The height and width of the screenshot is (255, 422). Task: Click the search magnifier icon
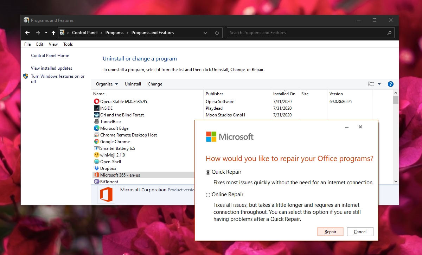[389, 33]
